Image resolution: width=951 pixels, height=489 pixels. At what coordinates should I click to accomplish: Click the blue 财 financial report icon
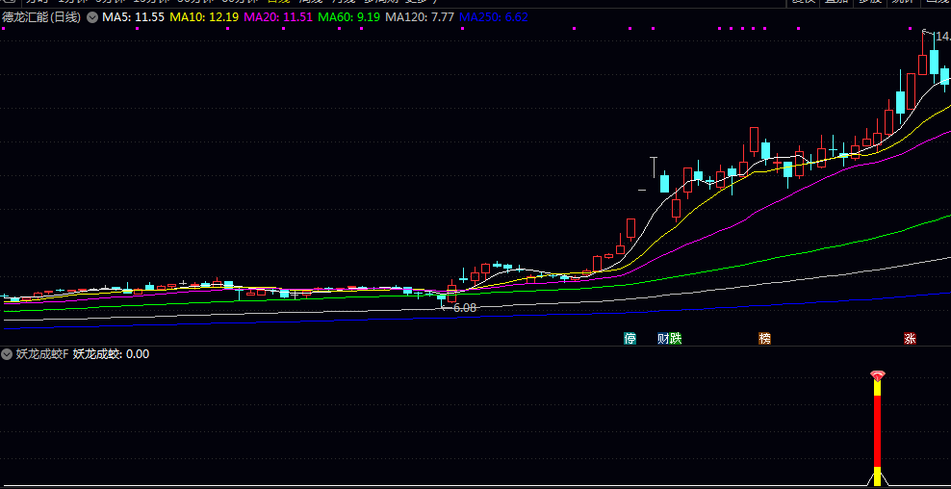click(x=663, y=338)
